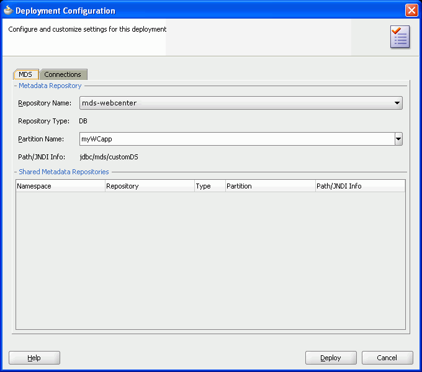Open the Connections tab
Screen dimensions: 422x372
[63, 74]
